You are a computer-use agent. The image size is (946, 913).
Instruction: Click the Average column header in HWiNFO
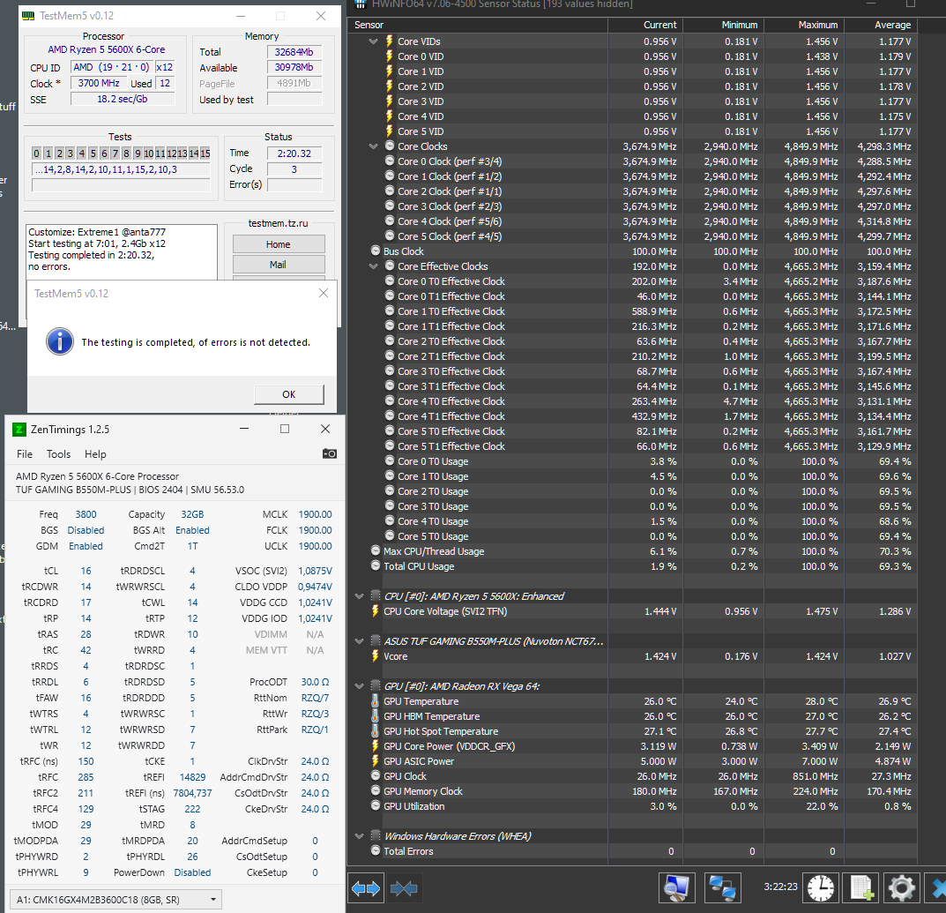pyautogui.click(x=880, y=25)
